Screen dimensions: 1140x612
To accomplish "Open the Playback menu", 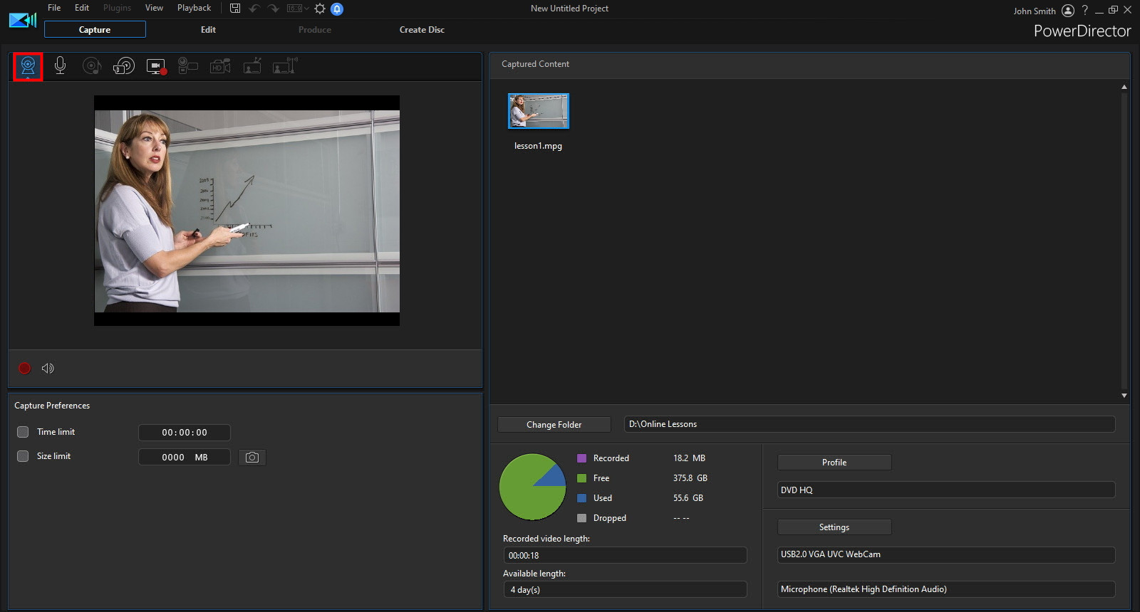I will (194, 8).
